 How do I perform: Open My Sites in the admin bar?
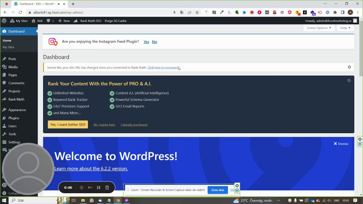[x=19, y=21]
